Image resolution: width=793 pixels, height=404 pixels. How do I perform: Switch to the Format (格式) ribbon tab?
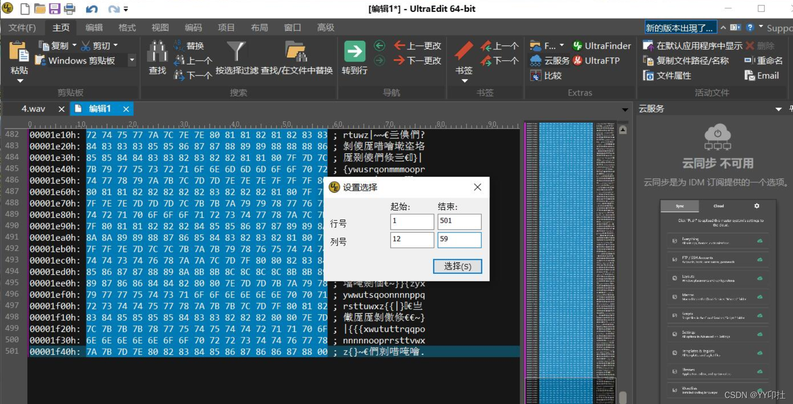pos(127,27)
